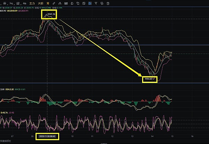Open the filter funnel icon in toolbar

(96, 3)
